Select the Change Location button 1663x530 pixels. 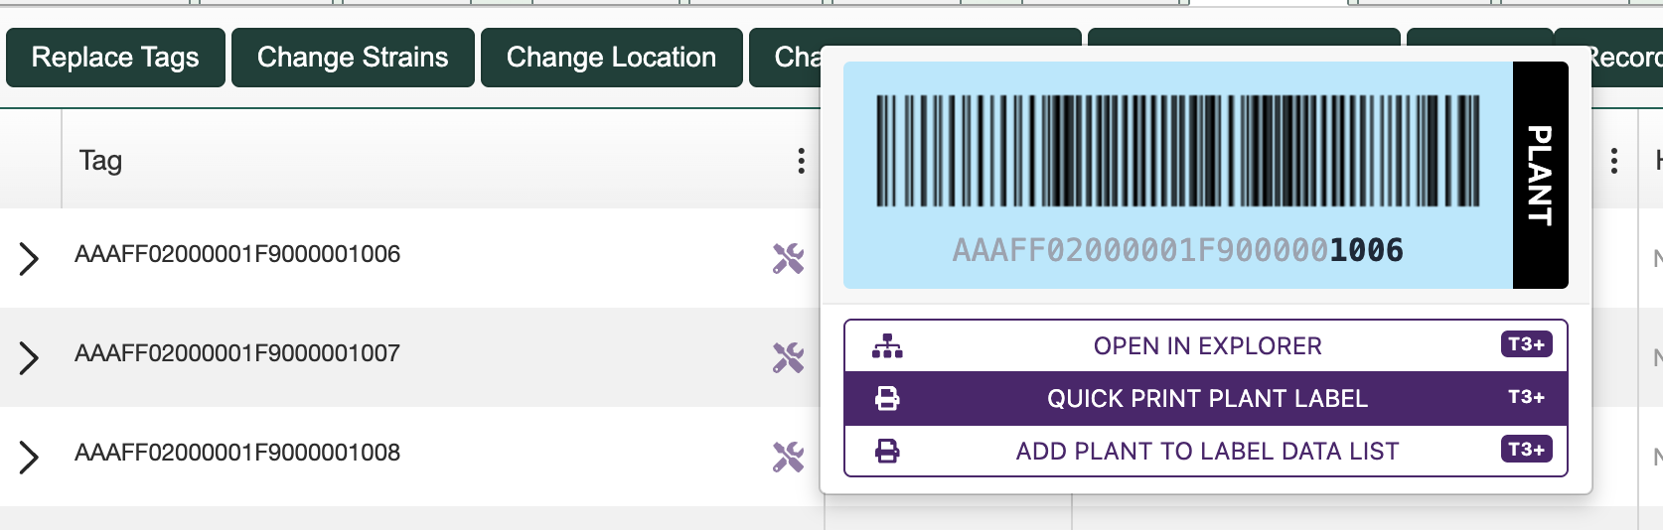[x=612, y=58]
